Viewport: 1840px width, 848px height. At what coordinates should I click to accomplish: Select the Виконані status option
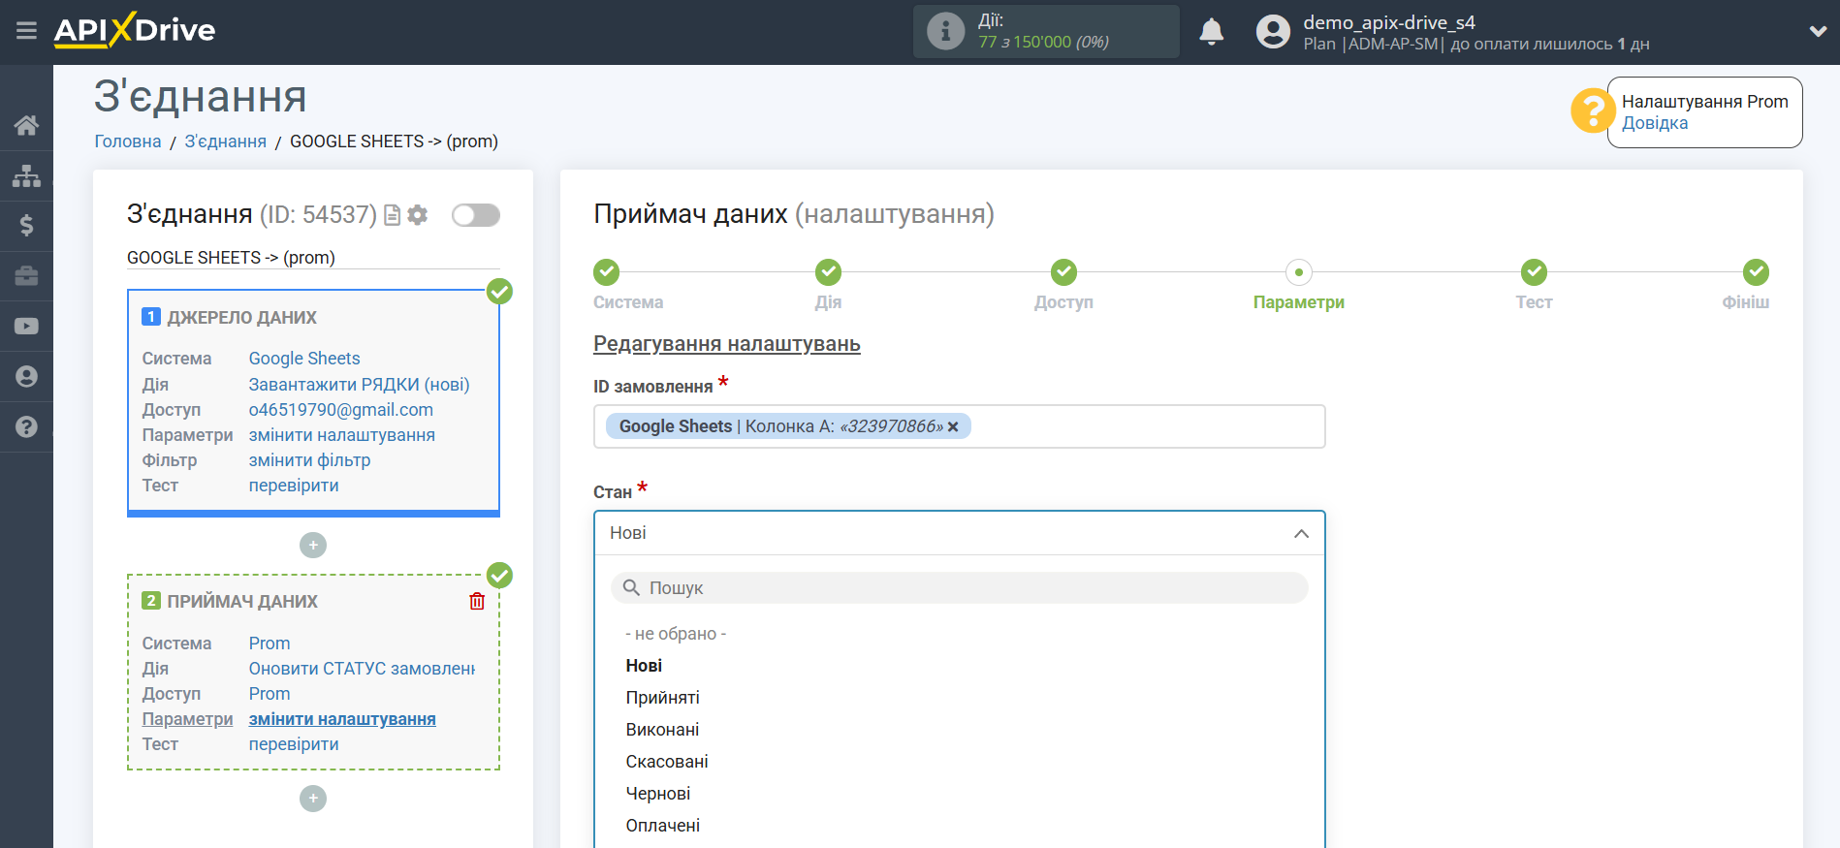(662, 730)
